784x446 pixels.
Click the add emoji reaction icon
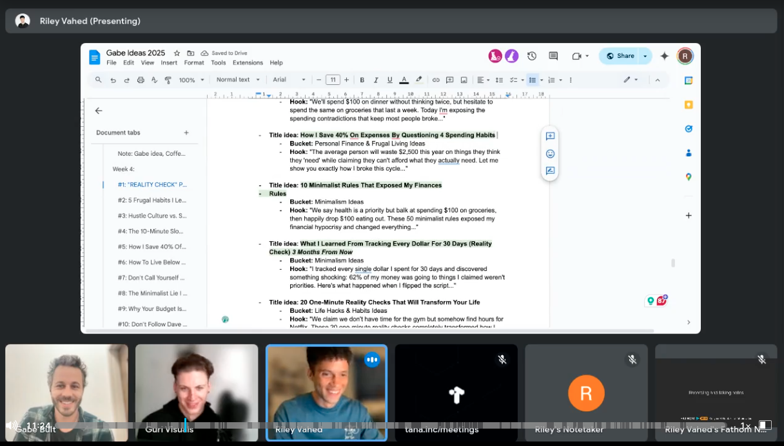[550, 154]
